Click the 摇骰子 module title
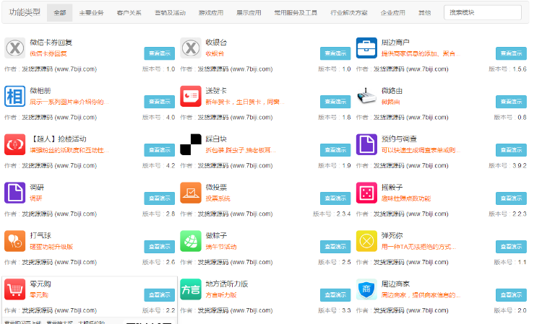The image size is (542, 324). pos(392,188)
